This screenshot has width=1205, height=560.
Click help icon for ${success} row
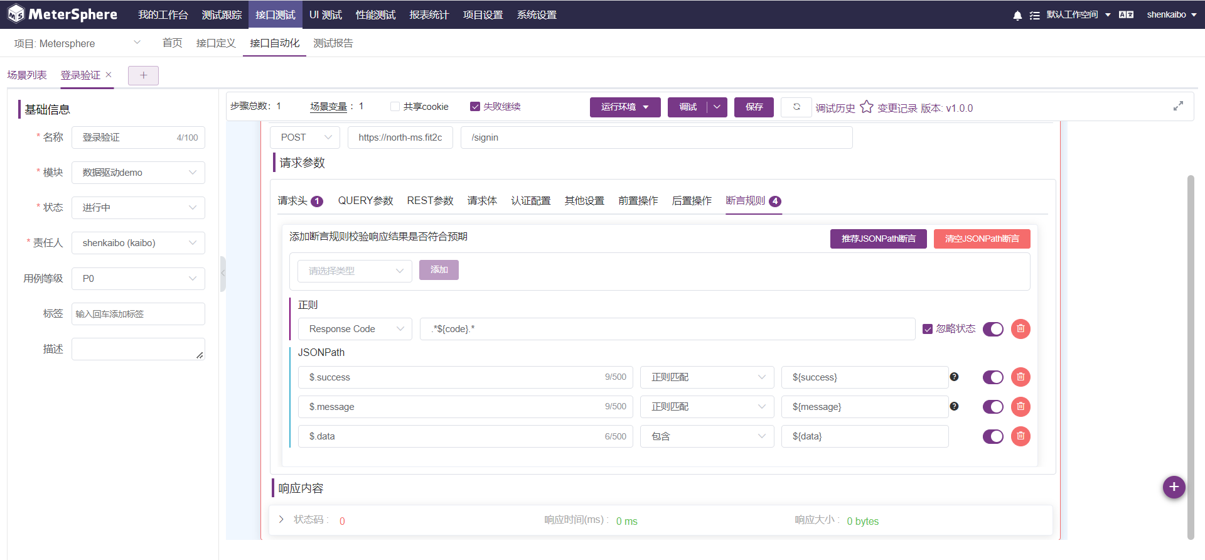(954, 377)
